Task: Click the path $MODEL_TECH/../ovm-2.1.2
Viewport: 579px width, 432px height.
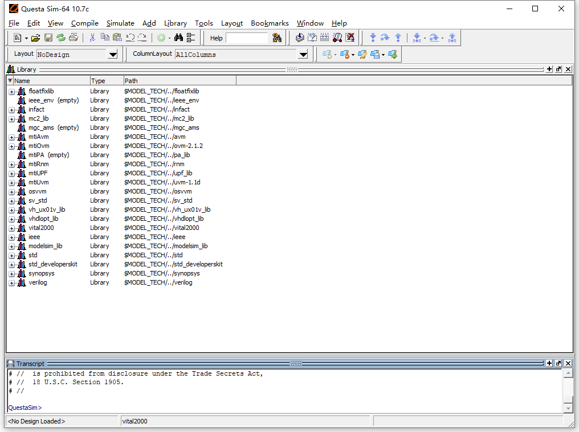Action: [163, 146]
